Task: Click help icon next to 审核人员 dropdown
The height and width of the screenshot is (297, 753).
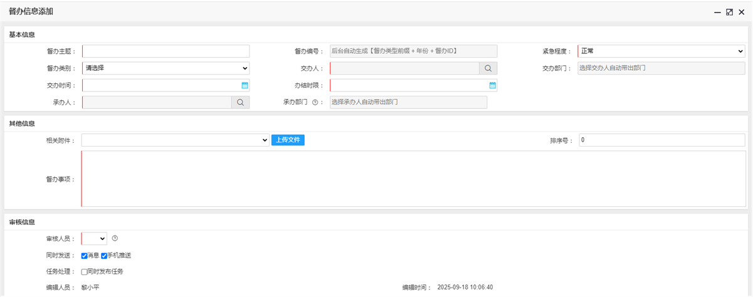Action: [x=115, y=238]
